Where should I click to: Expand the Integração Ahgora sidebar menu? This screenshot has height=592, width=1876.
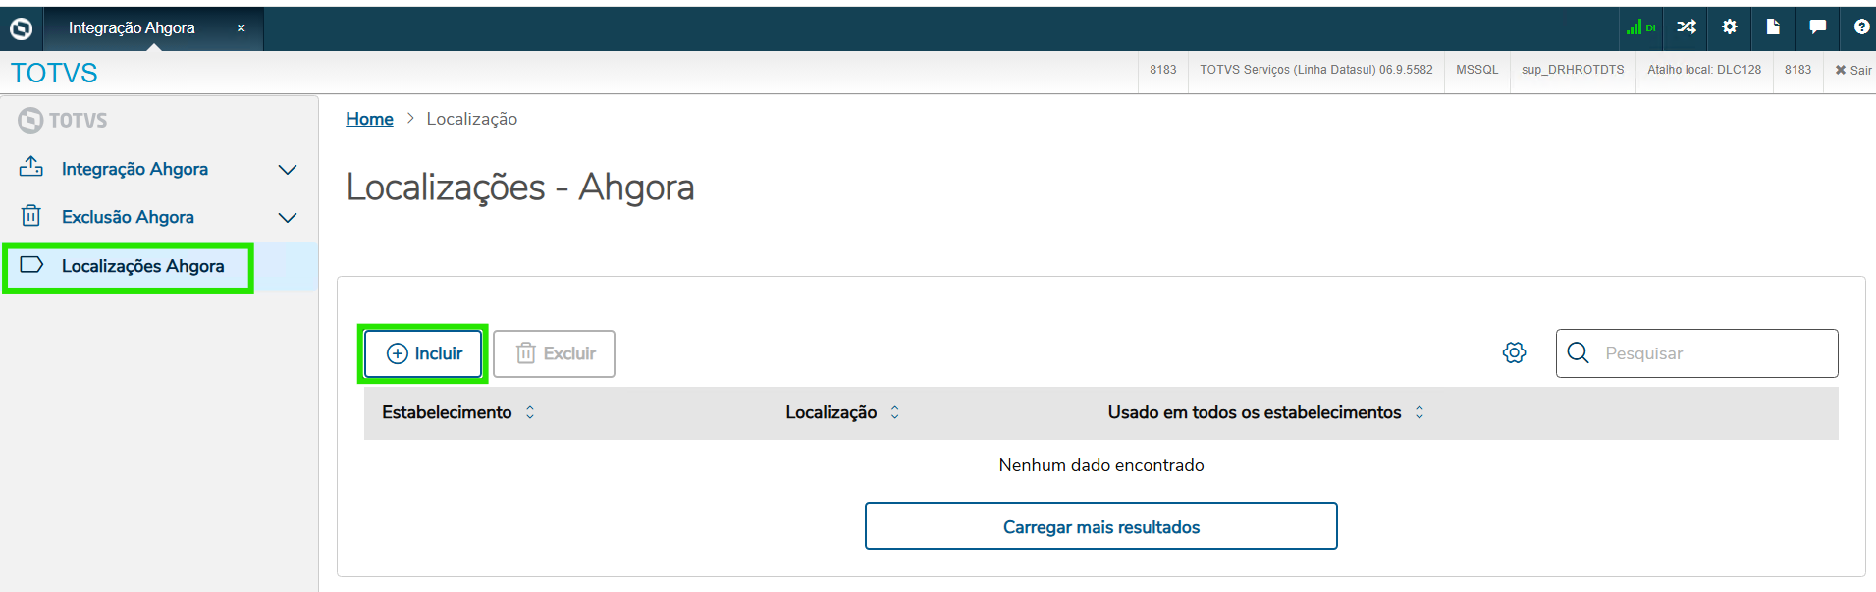287,170
